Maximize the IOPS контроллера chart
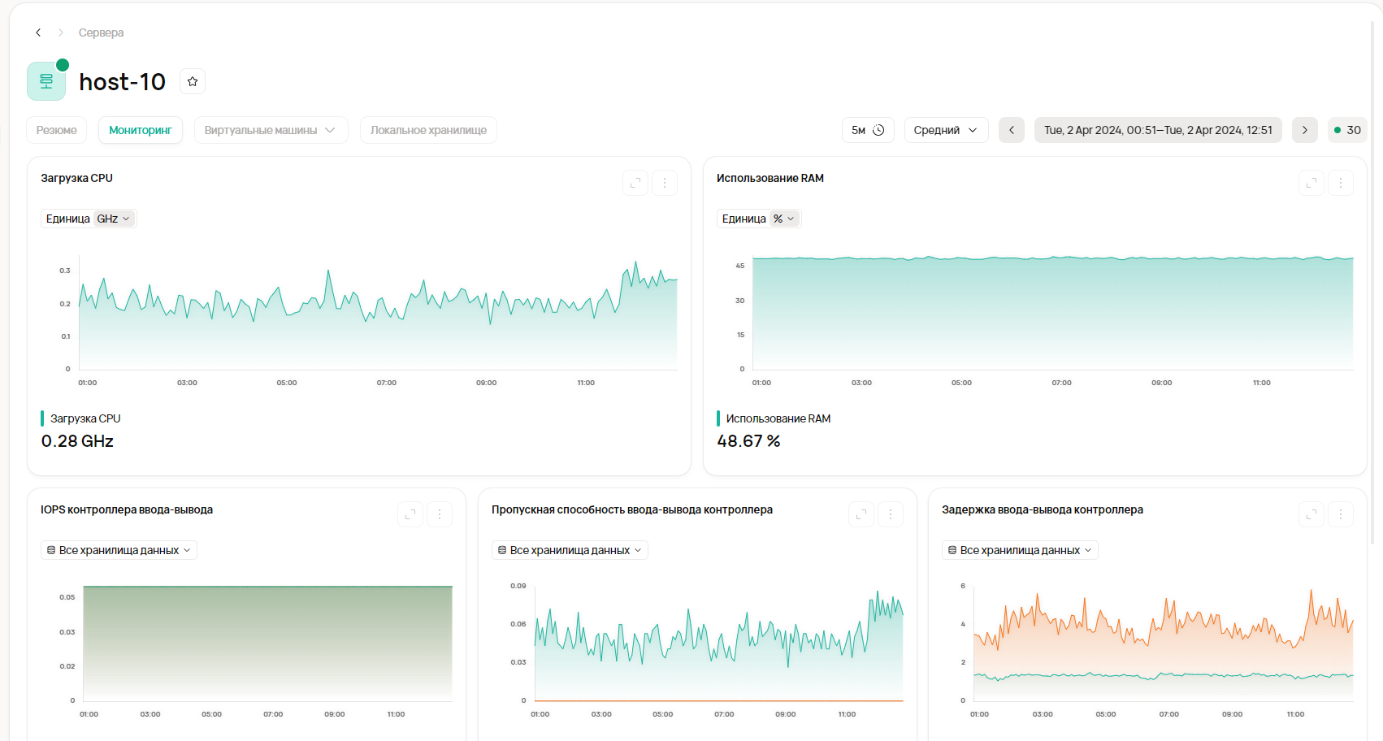 coord(410,514)
